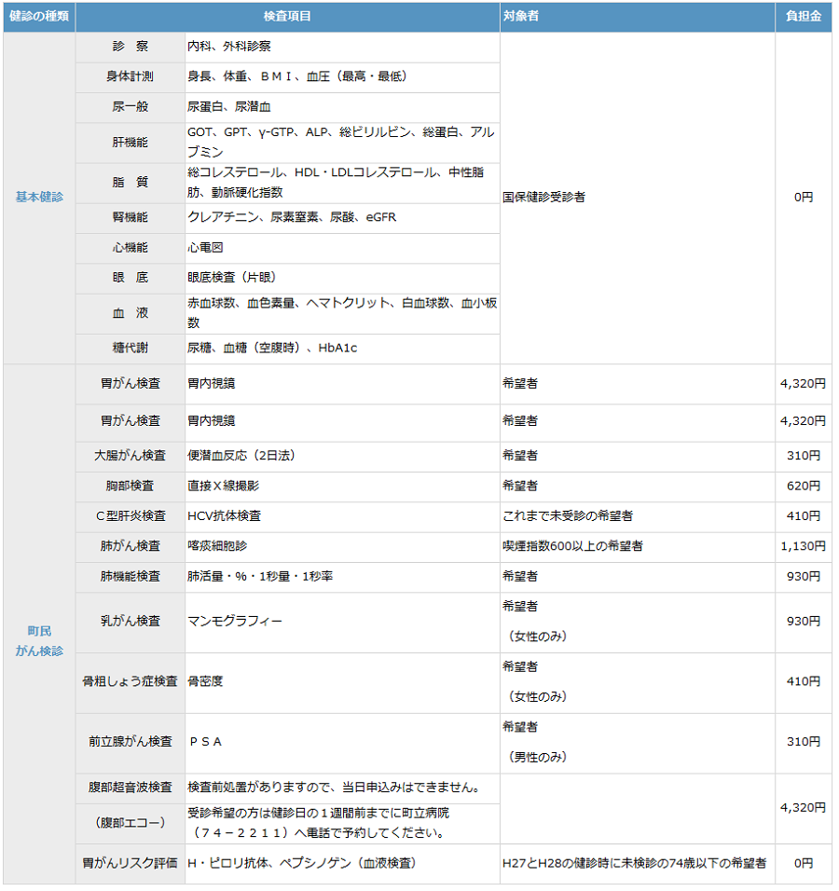Click the クレアチニン、尿素窒素 cell

coord(343,218)
